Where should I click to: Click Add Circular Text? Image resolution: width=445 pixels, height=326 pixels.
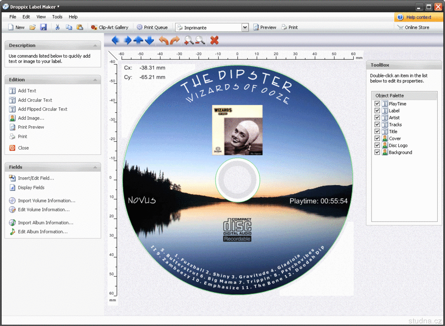click(x=35, y=100)
